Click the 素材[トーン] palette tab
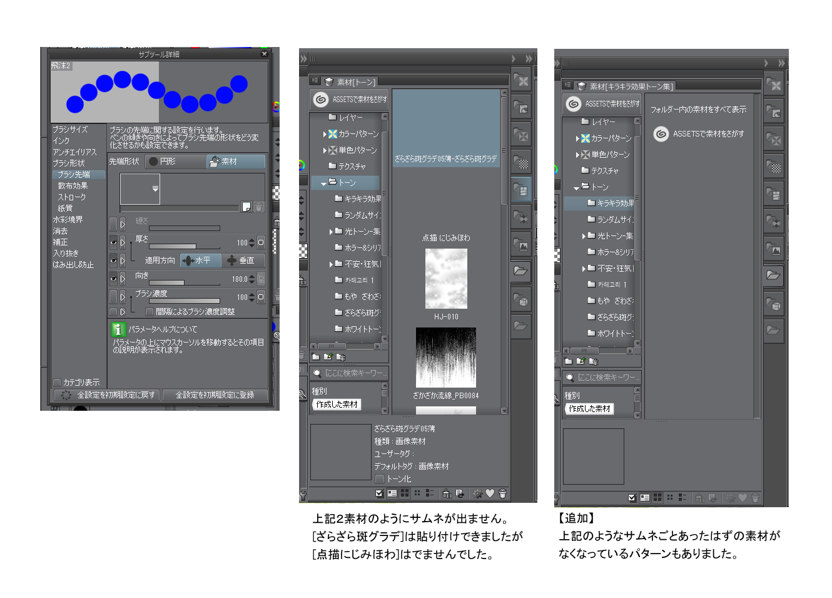This screenshot has height=598, width=832. click(x=350, y=81)
